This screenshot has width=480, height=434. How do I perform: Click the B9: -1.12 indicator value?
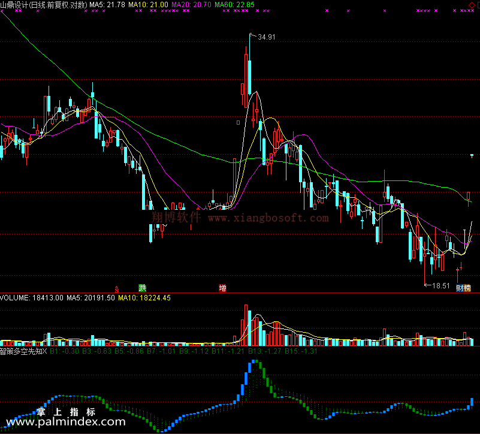click(194, 351)
